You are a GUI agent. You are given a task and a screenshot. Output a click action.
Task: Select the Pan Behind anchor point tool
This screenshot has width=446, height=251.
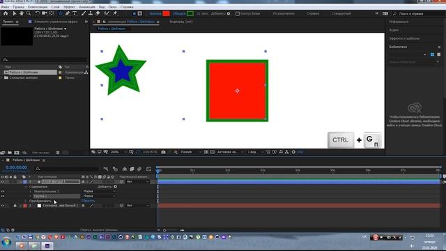[x=52, y=13]
